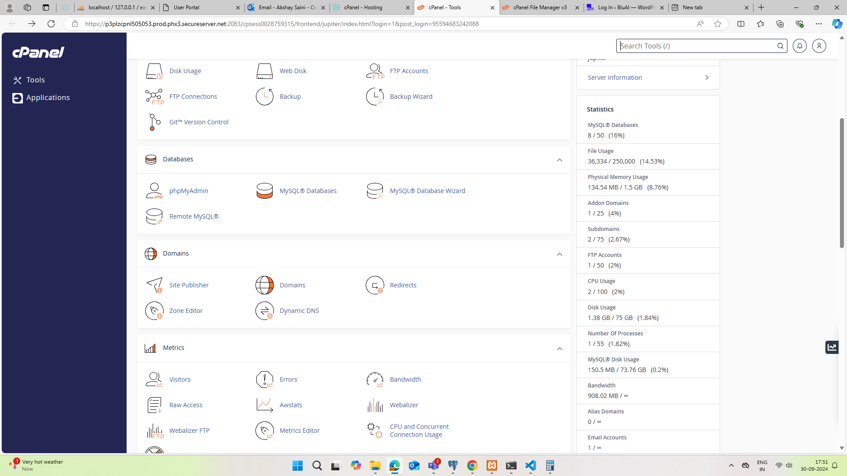The image size is (847, 476).
Task: Click the FTP Connections icon
Action: click(x=154, y=97)
